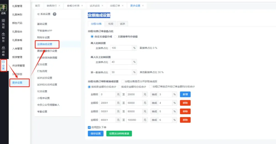Check the 出租出售是否分开获取抽成段 checkbox
Image resolution: width=276 pixels, height=144 pixels.
(123, 81)
